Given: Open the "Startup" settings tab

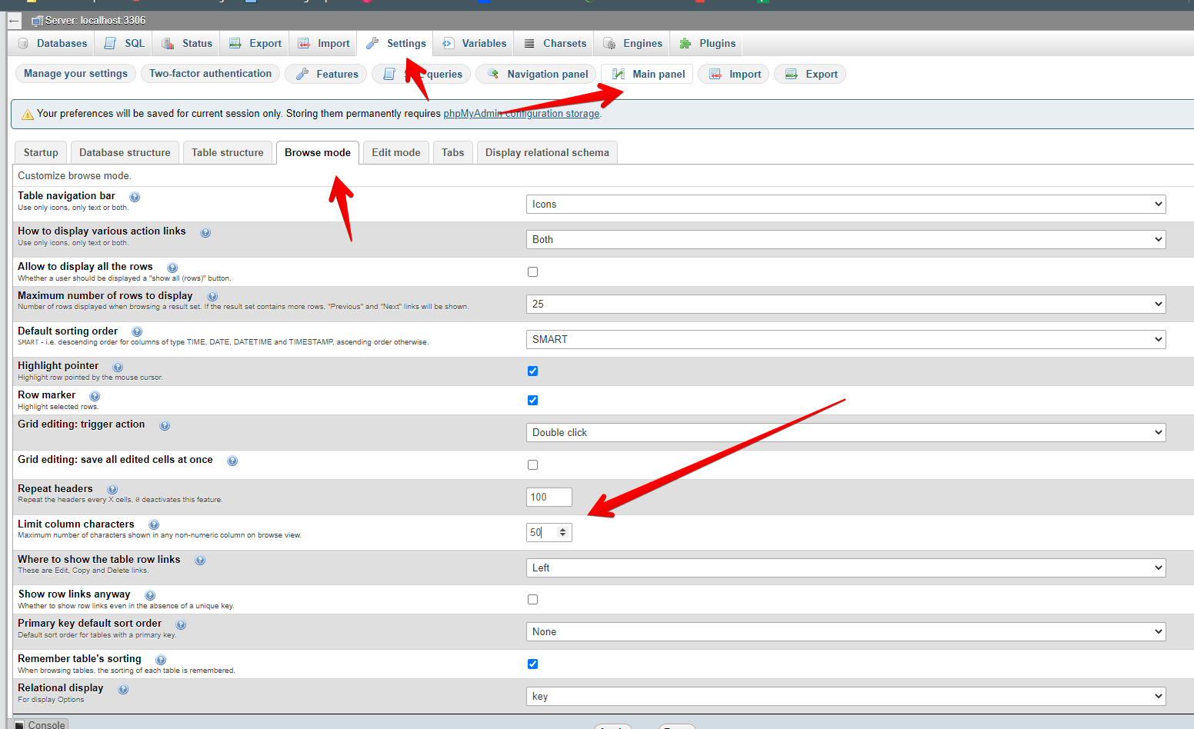Looking at the screenshot, I should pos(40,152).
